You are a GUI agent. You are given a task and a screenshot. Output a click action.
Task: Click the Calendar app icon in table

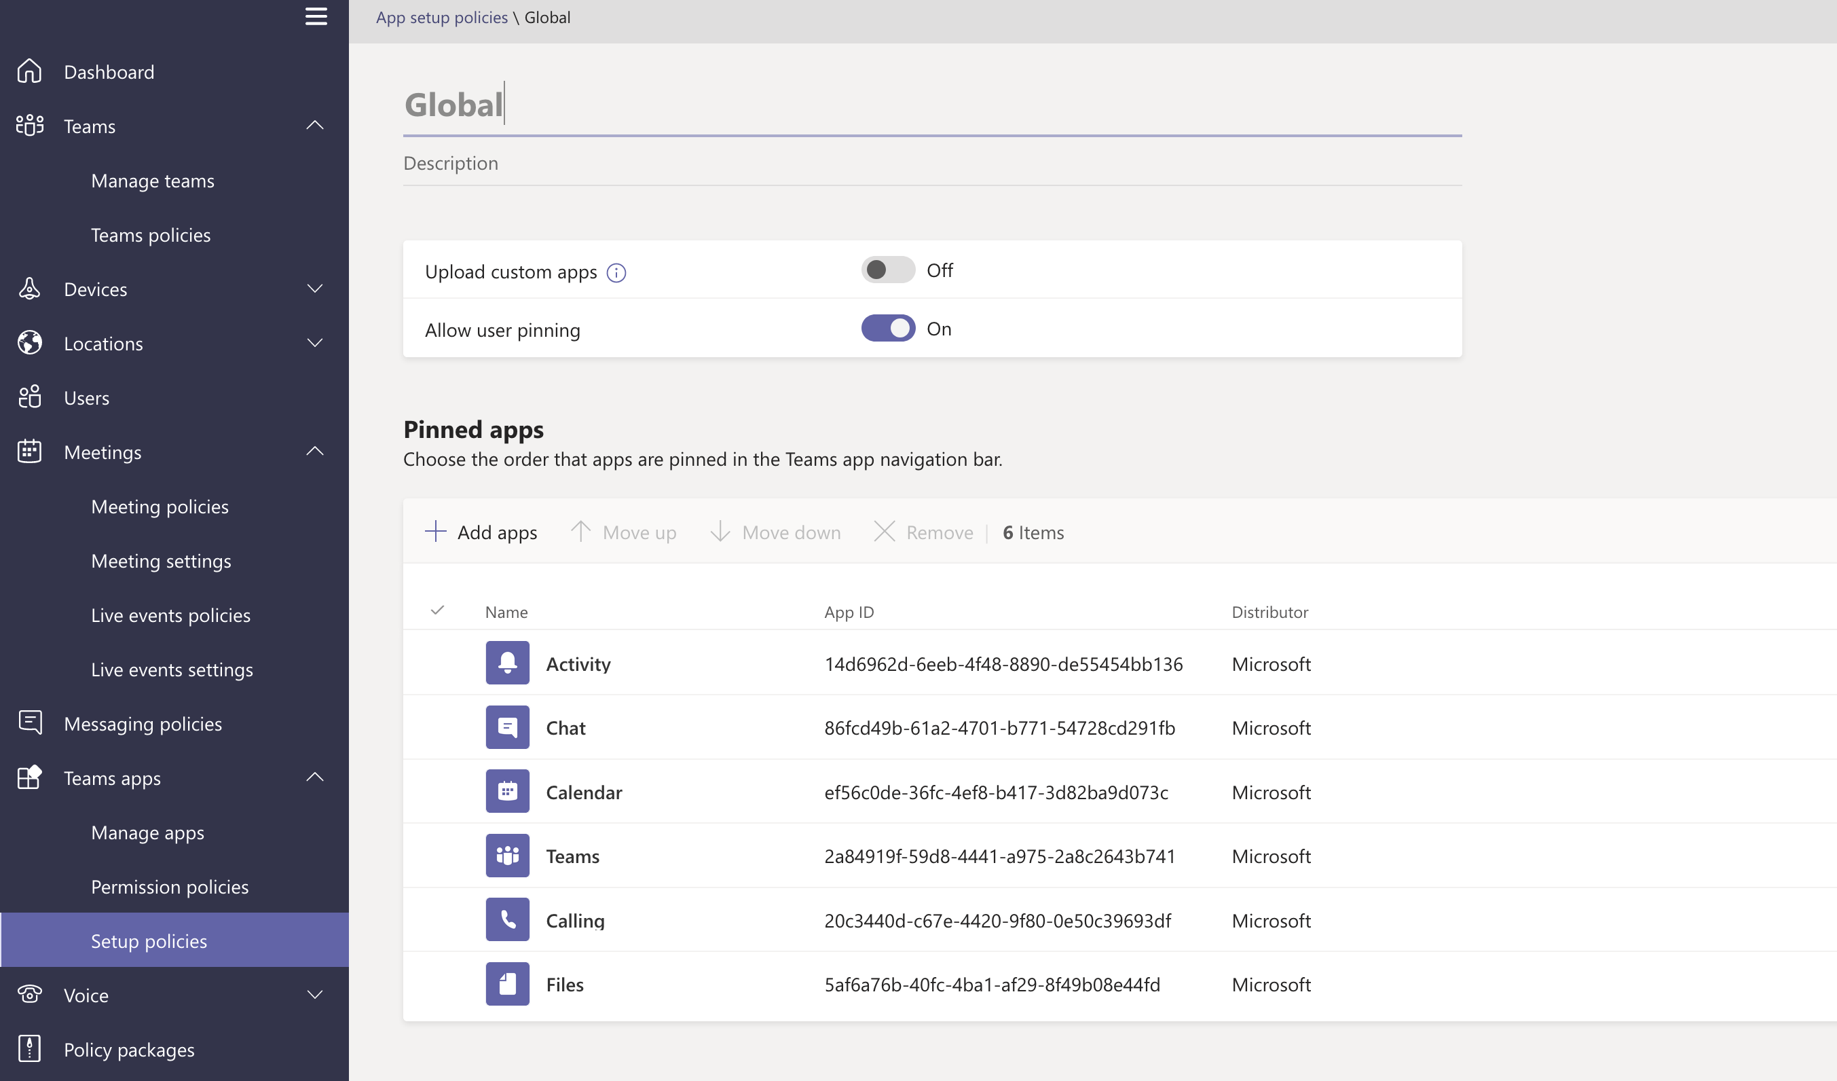(x=507, y=792)
